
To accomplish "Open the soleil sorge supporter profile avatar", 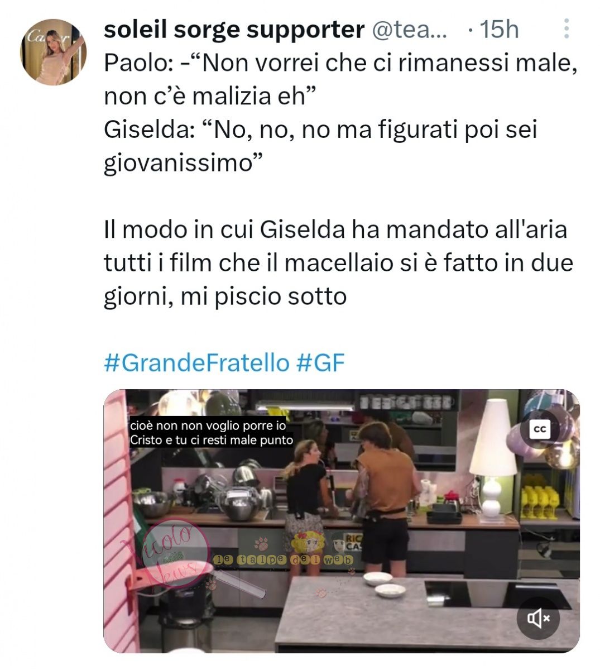I will [x=53, y=52].
